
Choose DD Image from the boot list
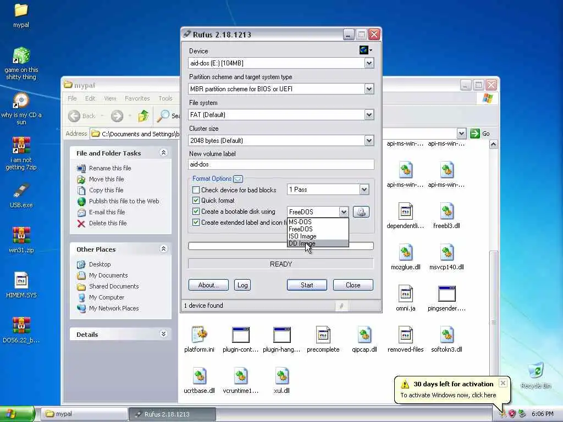click(x=318, y=243)
